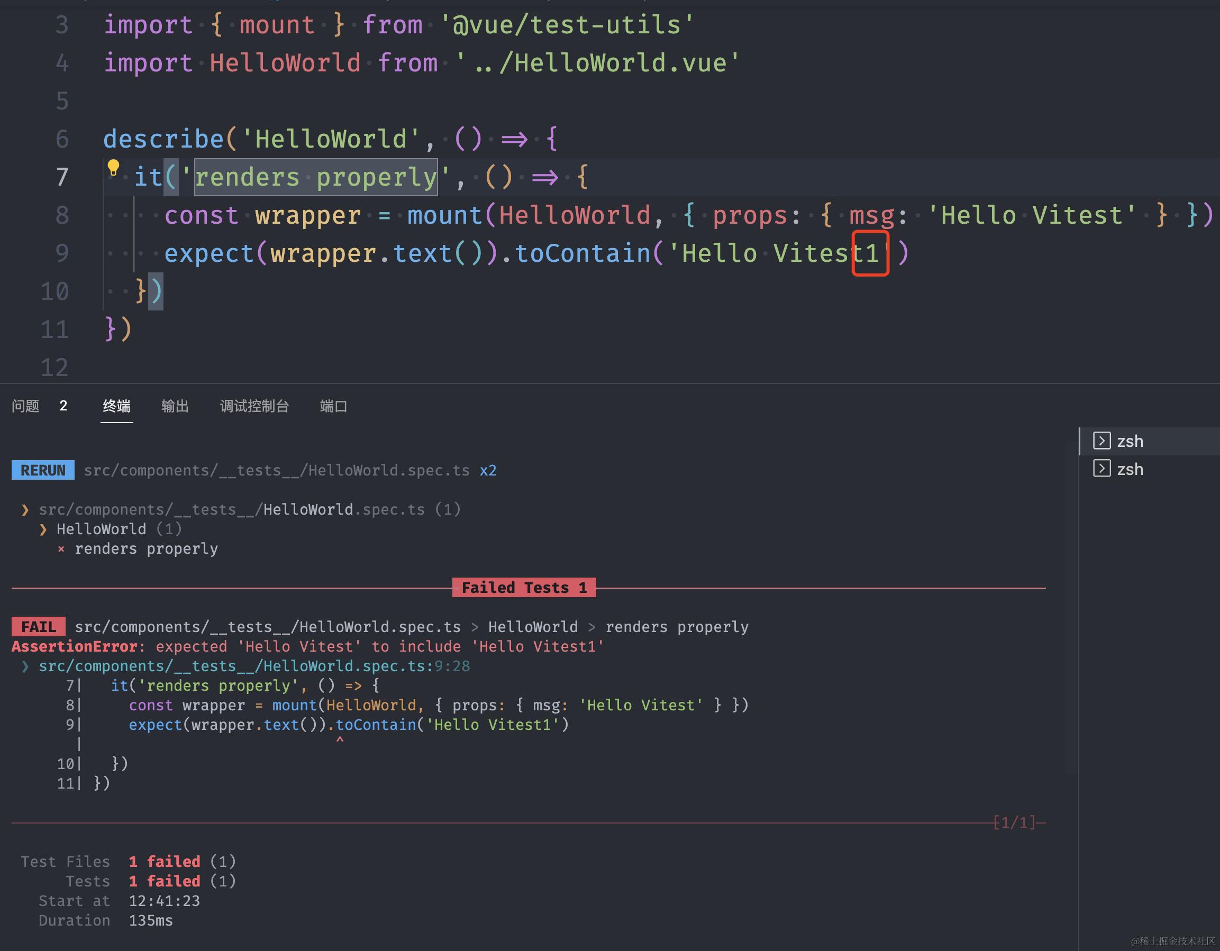The width and height of the screenshot is (1220, 951).
Task: Select the second zsh terminal icon
Action: 1101,469
